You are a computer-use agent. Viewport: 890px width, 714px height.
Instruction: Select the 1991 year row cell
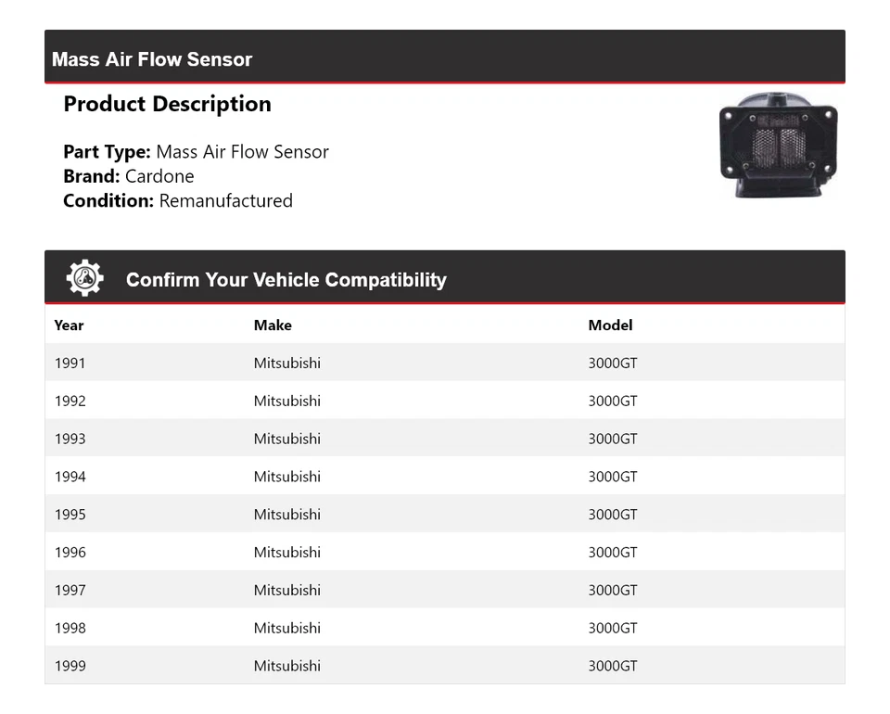(x=70, y=363)
